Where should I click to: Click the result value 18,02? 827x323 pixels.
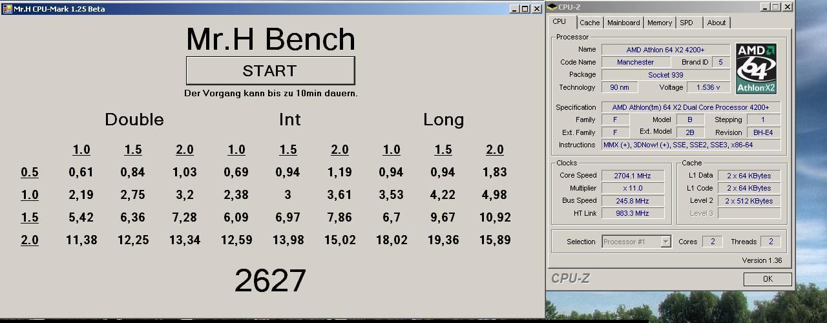[392, 240]
